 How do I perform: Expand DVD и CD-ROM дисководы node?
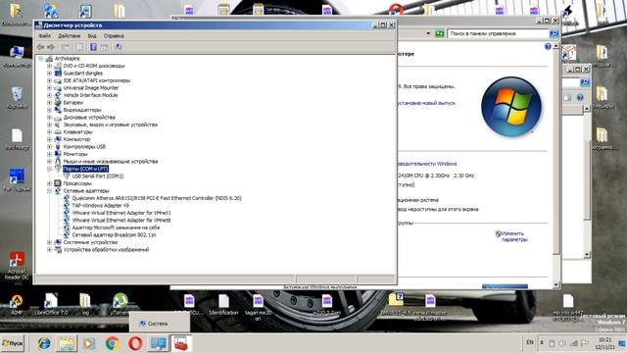(x=50, y=66)
